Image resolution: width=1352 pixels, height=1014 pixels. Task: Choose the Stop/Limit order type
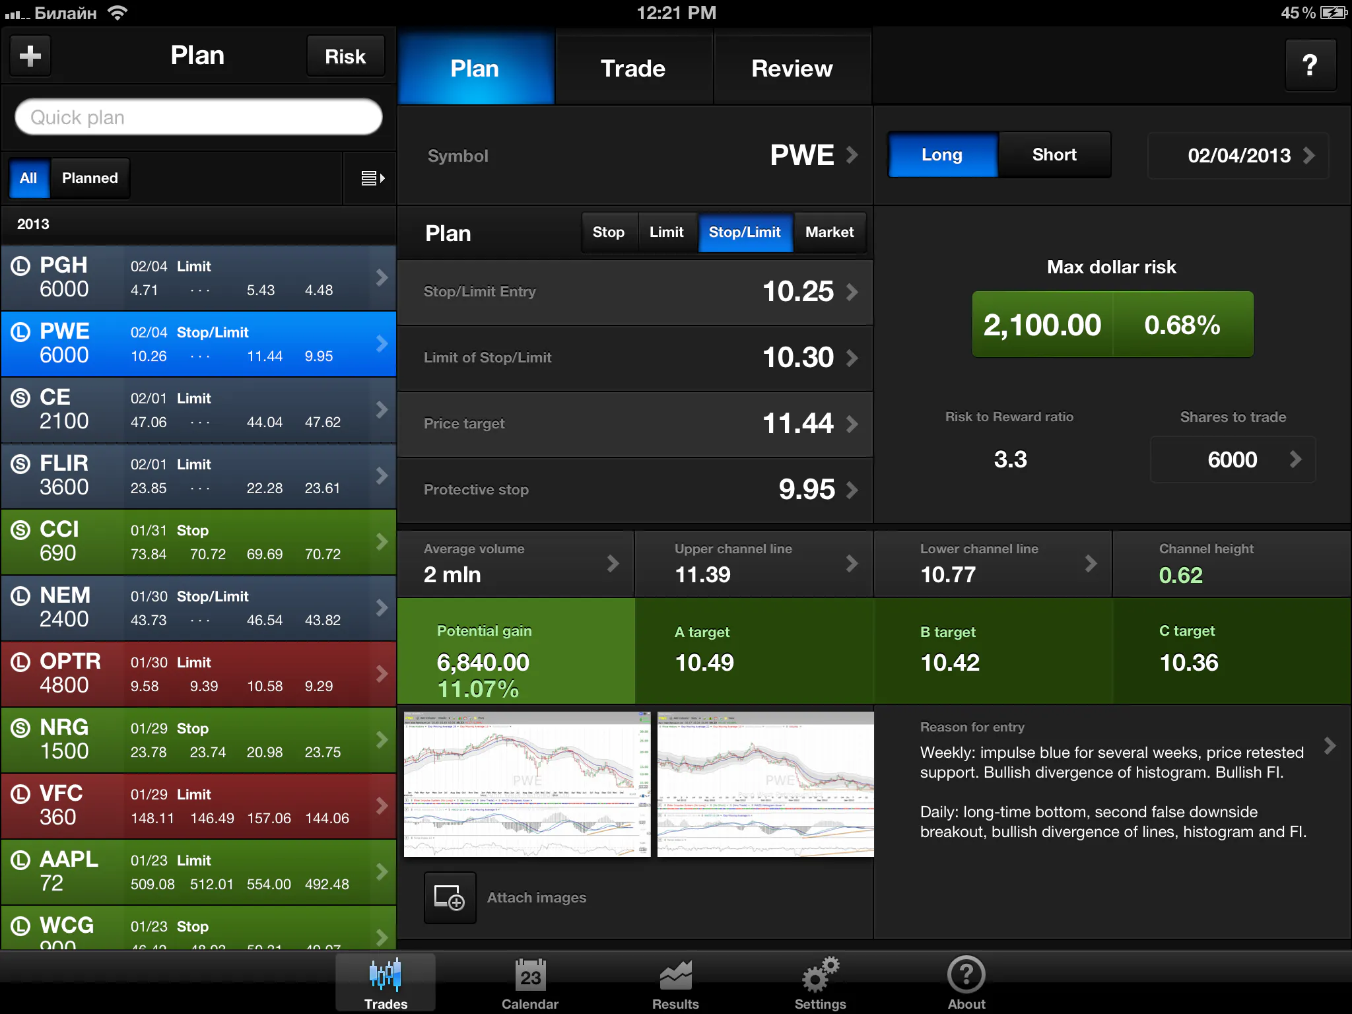click(745, 232)
